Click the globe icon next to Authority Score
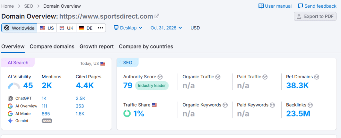 click(x=160, y=77)
